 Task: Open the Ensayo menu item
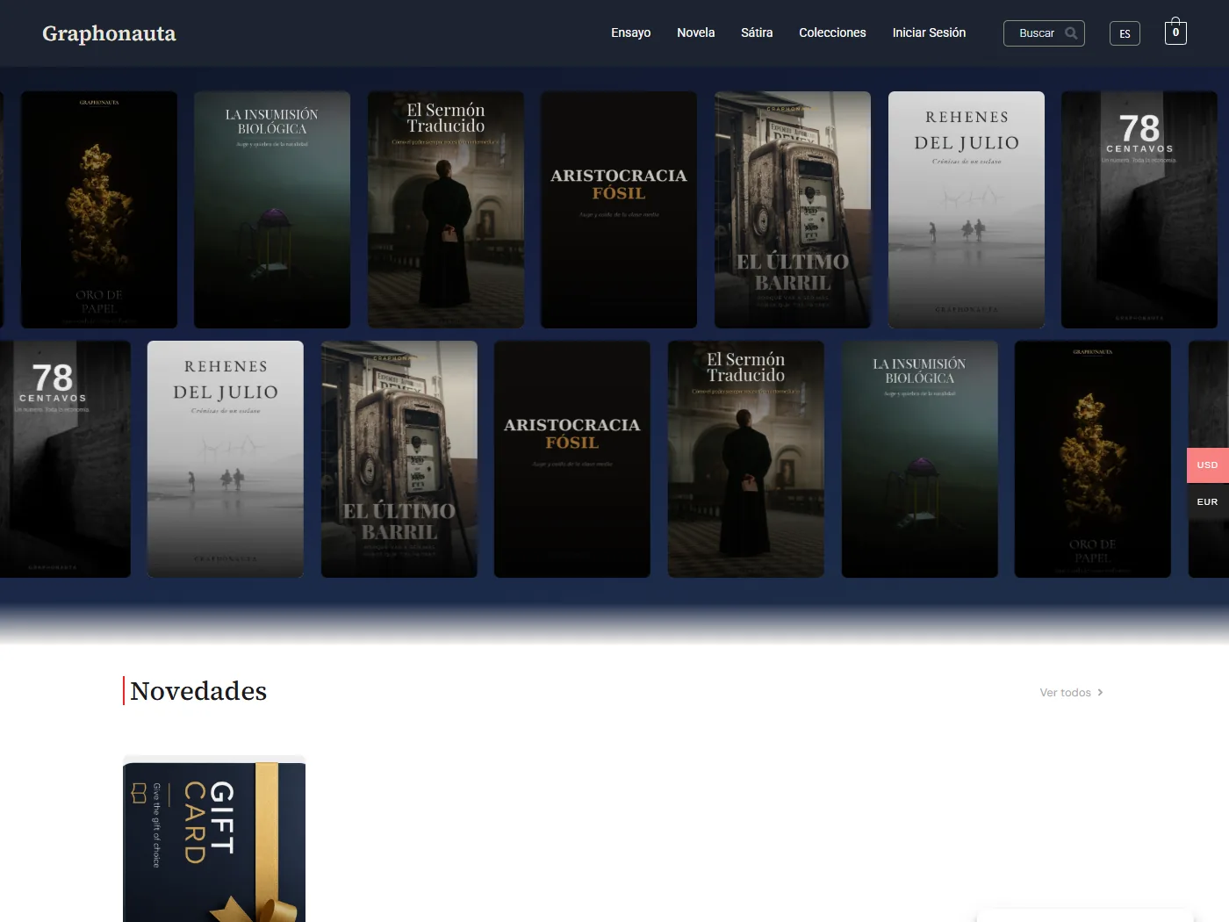point(630,32)
